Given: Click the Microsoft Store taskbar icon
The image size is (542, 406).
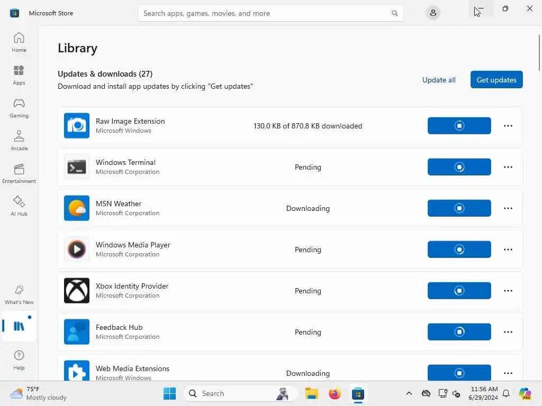Looking at the screenshot, I should tap(358, 393).
